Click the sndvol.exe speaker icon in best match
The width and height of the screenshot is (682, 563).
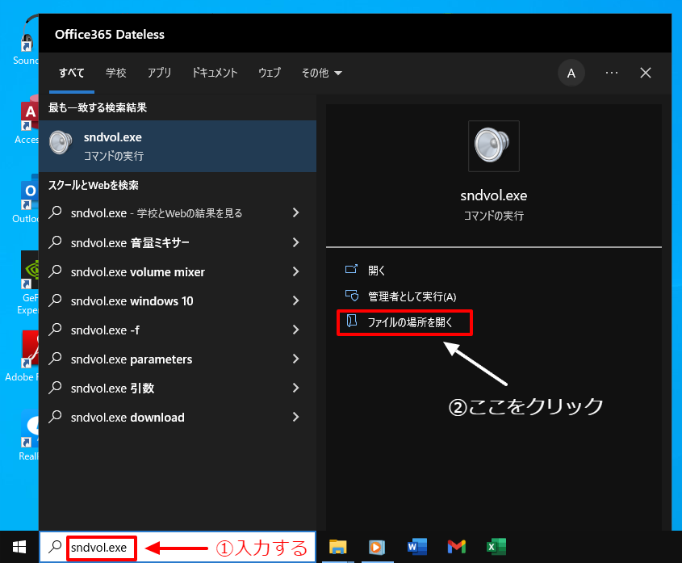click(x=61, y=142)
